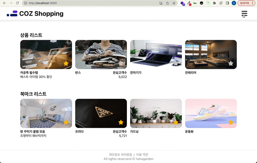This screenshot has width=257, height=163.
Task: Click the browser forward arrow
Action: 11,3
